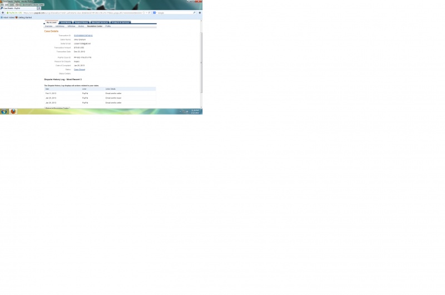The width and height of the screenshot is (445, 295).
Task: Click the Date column header
Action: tap(47, 89)
